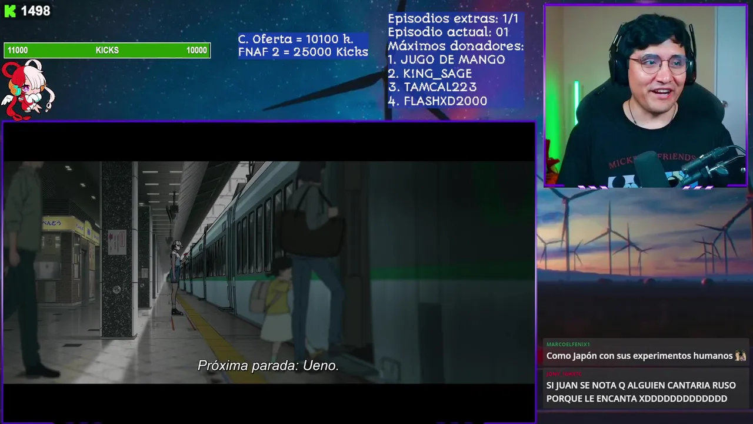
Task: Click the 'FNAF 2 = 25000 Kicks' line
Action: 303,52
